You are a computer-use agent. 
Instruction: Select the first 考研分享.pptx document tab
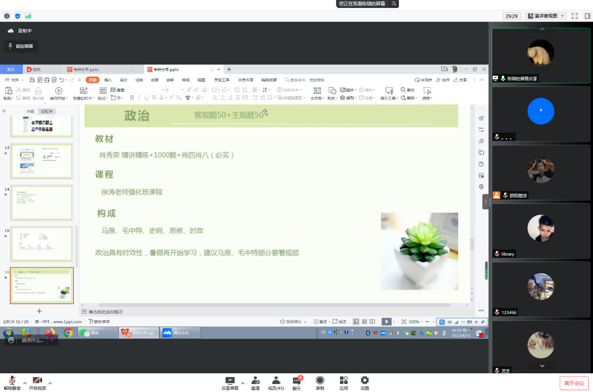(x=86, y=70)
